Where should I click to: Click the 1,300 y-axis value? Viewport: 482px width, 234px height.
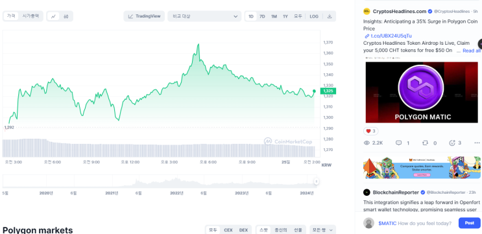(328, 117)
